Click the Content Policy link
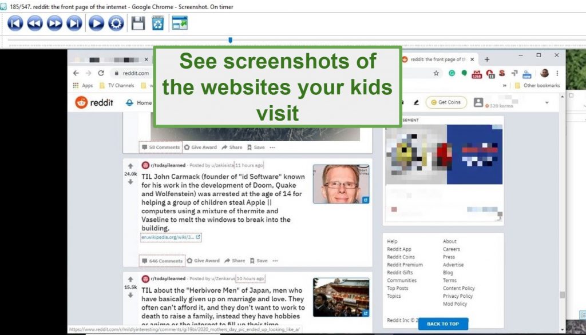The image size is (586, 335). click(458, 288)
